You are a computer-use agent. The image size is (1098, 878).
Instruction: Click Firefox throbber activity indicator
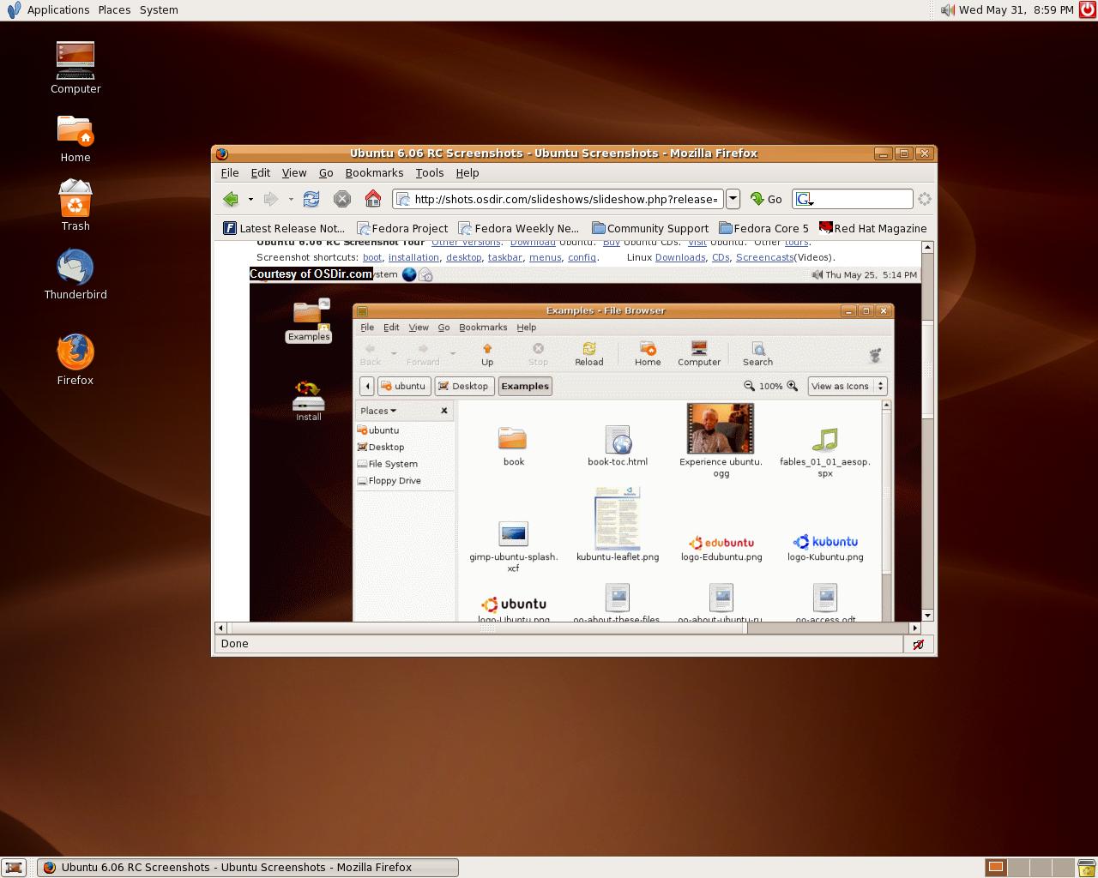[925, 199]
